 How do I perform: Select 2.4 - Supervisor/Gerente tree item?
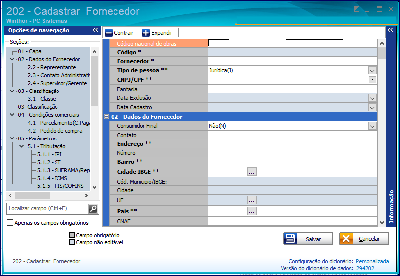(x=57, y=83)
